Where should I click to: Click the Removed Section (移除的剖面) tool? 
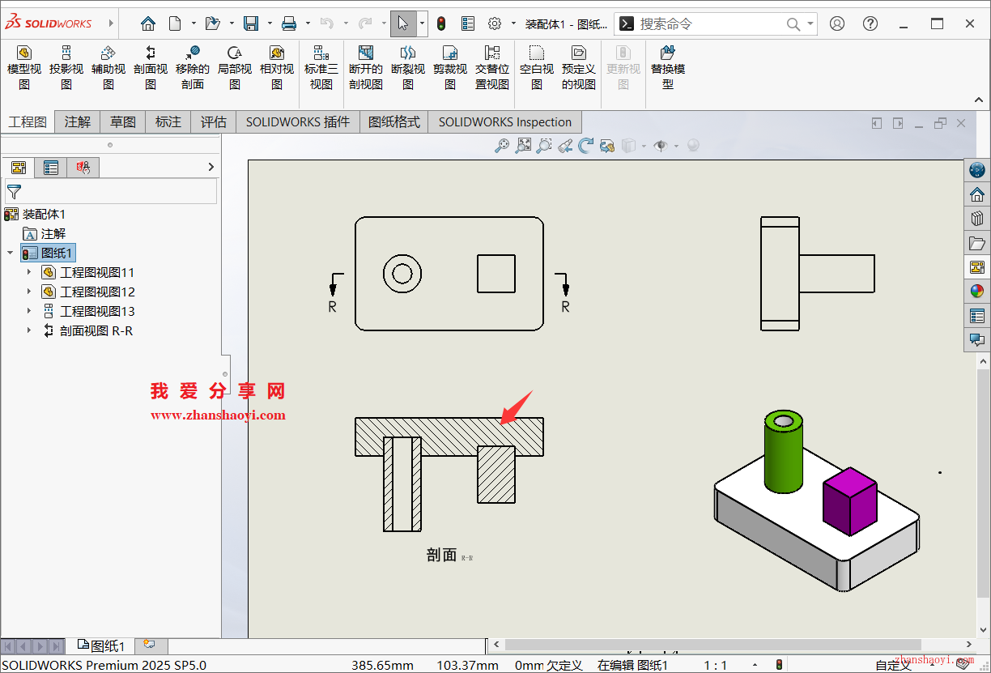[193, 67]
